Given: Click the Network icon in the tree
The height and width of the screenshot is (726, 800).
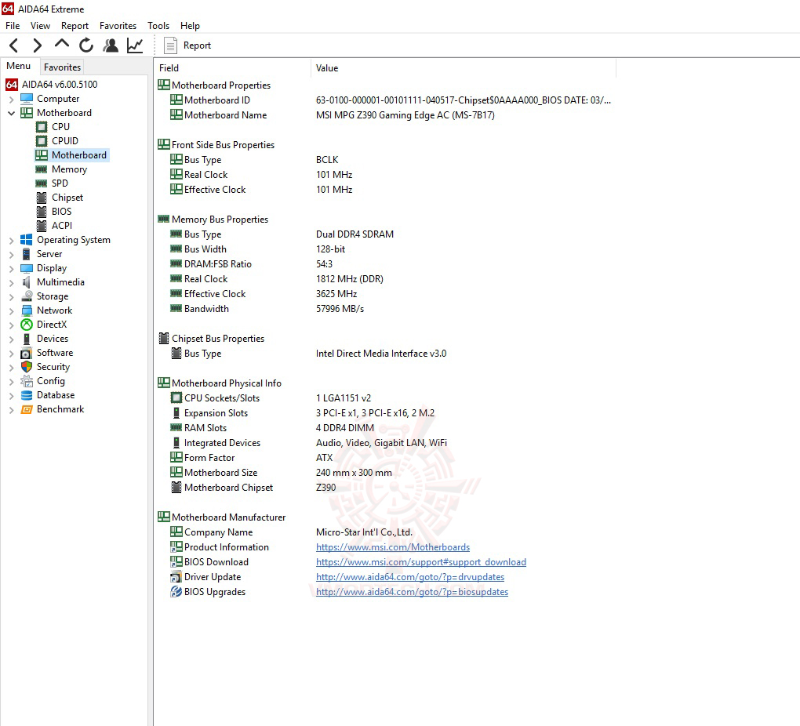Looking at the screenshot, I should [x=27, y=310].
